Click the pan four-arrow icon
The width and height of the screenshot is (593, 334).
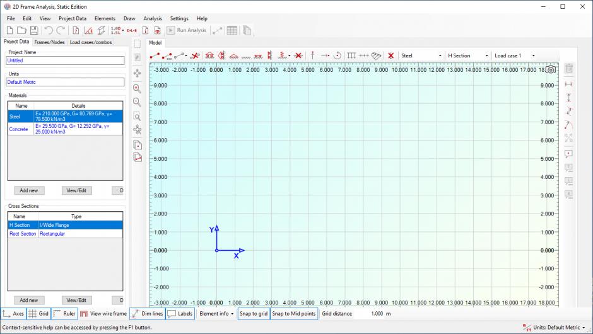(x=138, y=73)
